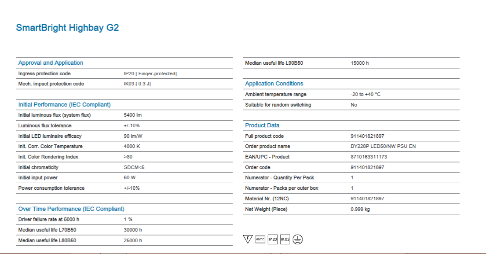
Task: Click Order code value 911401821897
Action: tap(367, 167)
